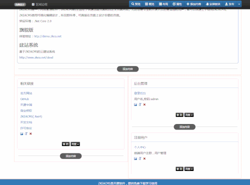Open the 官方网站 link
The width and height of the screenshot is (250, 185).
[26, 93]
